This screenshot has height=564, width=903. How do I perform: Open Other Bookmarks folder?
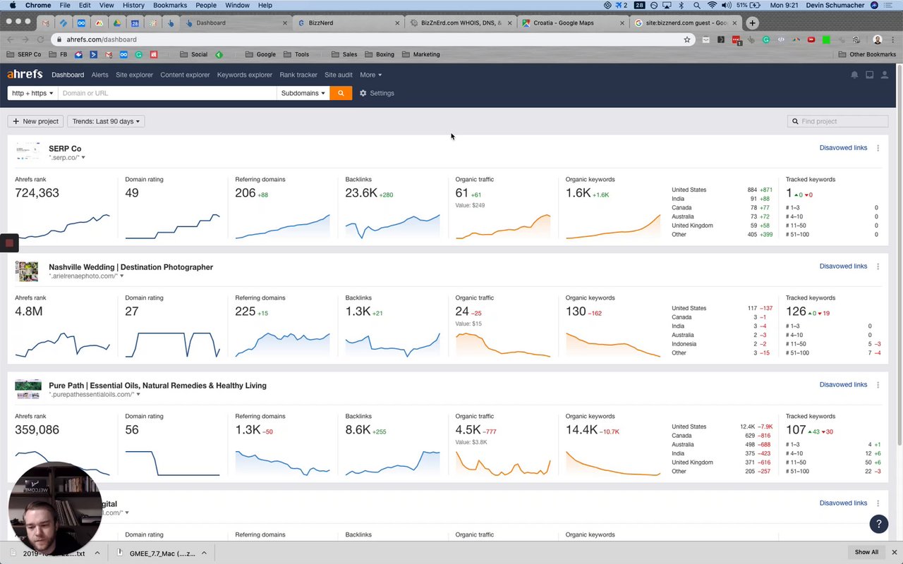[x=867, y=54]
